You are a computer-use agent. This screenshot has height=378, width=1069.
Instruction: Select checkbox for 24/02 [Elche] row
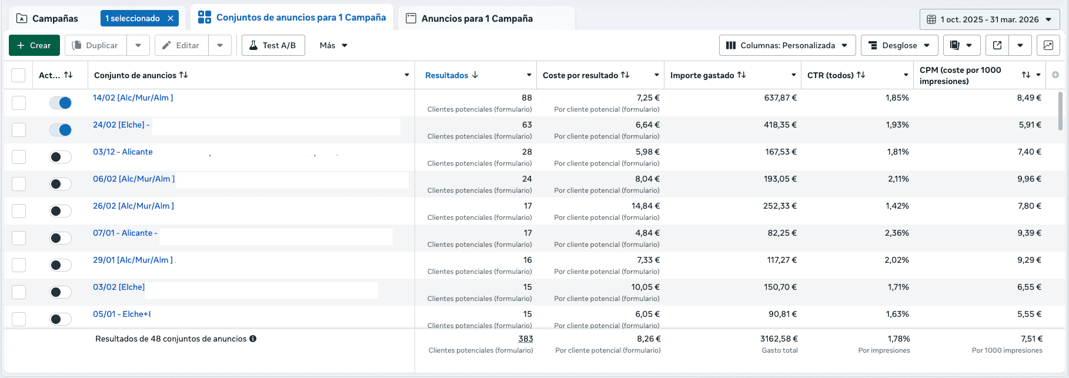click(x=19, y=130)
